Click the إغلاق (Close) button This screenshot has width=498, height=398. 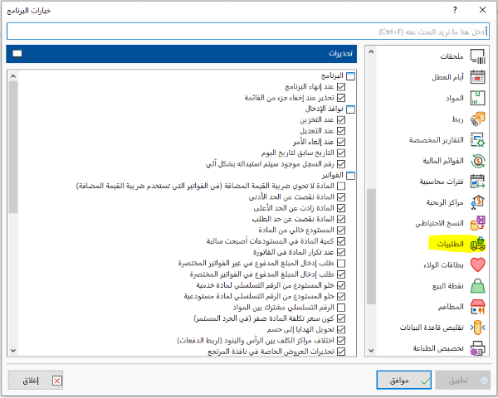pos(37,381)
